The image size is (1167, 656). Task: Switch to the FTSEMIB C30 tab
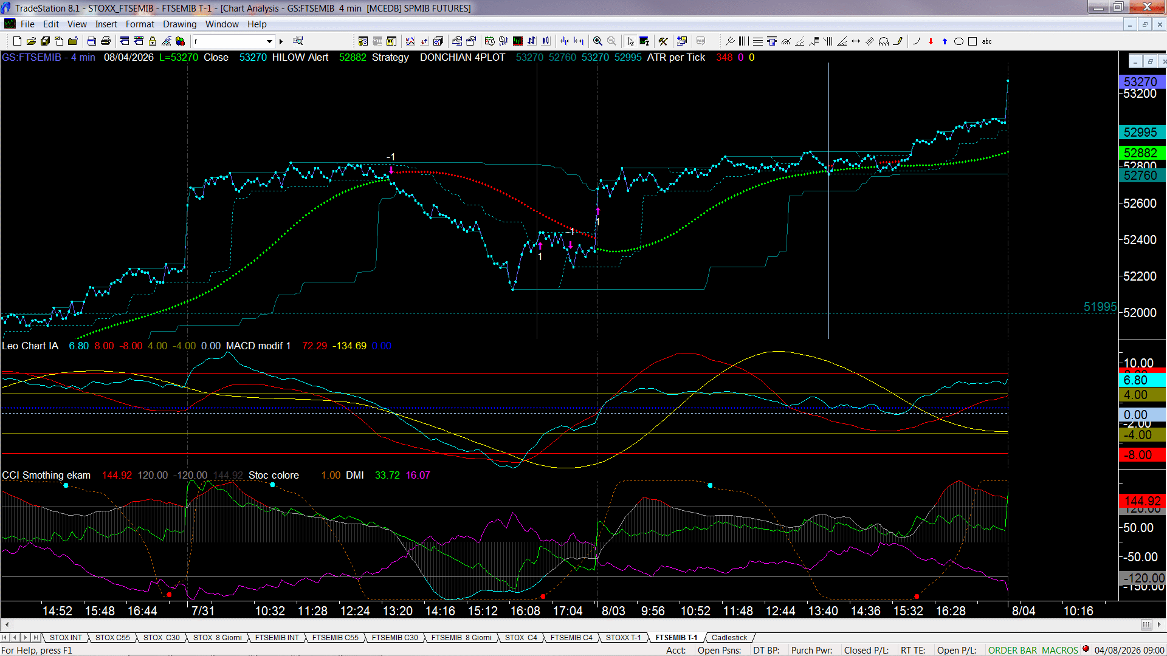(395, 638)
